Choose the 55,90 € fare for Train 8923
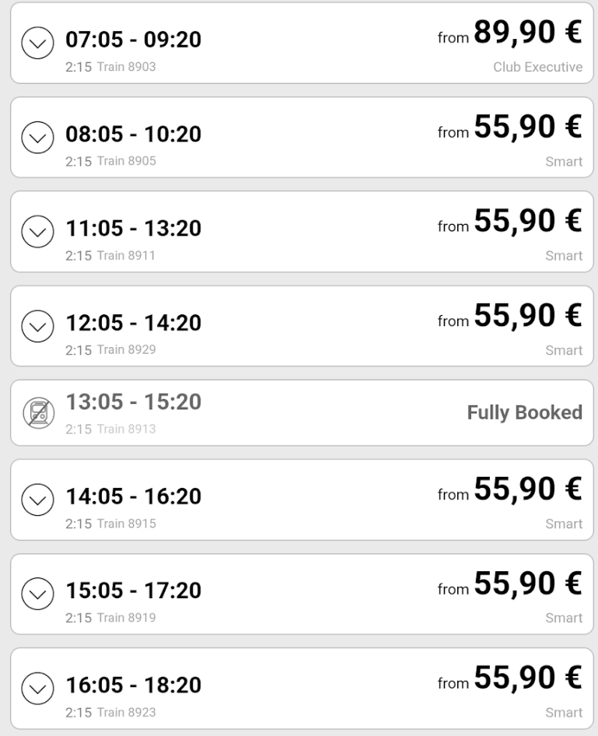598x736 pixels. 527,679
